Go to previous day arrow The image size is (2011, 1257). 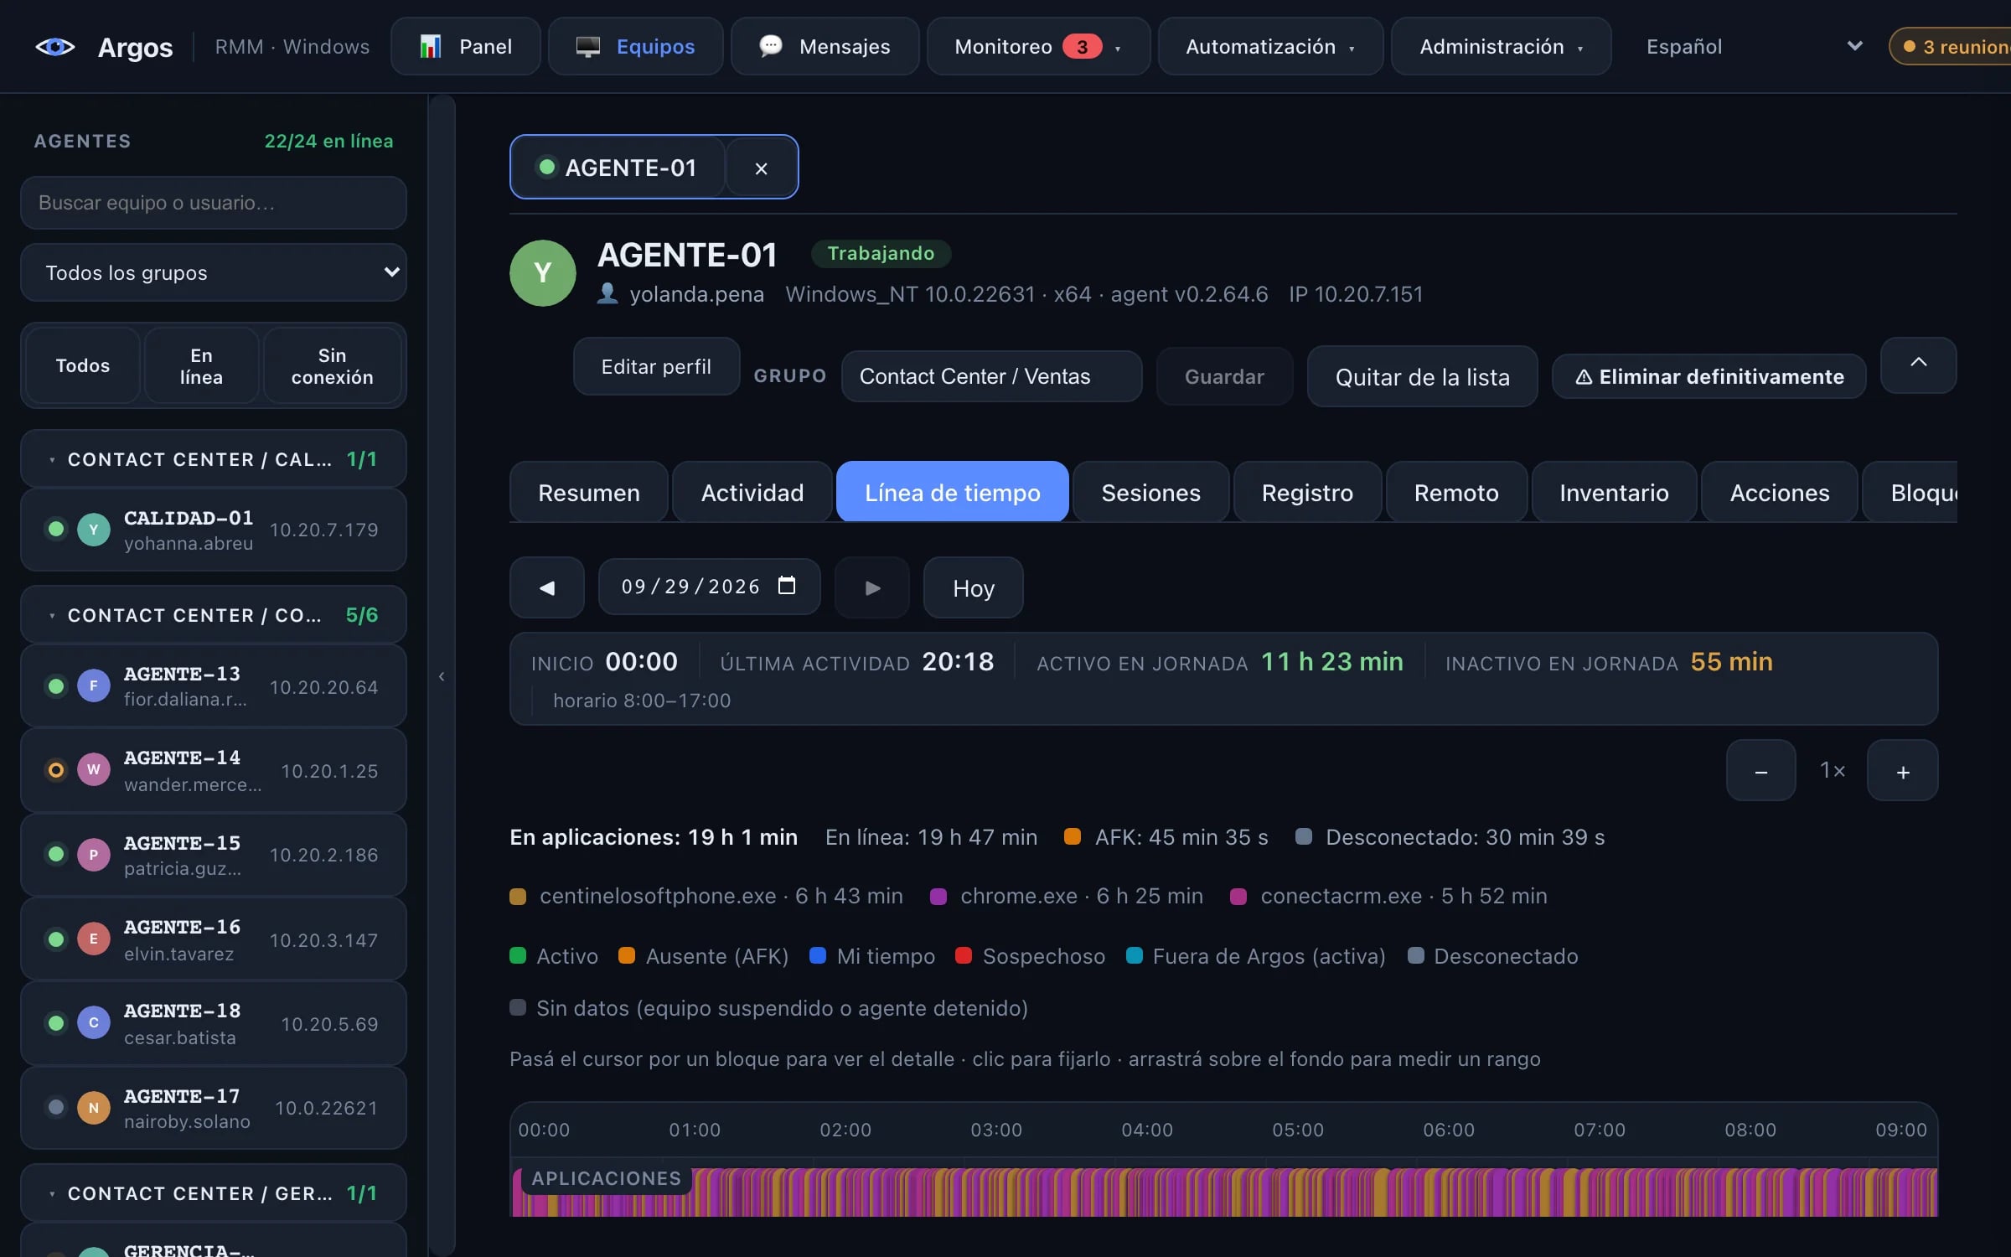click(547, 587)
